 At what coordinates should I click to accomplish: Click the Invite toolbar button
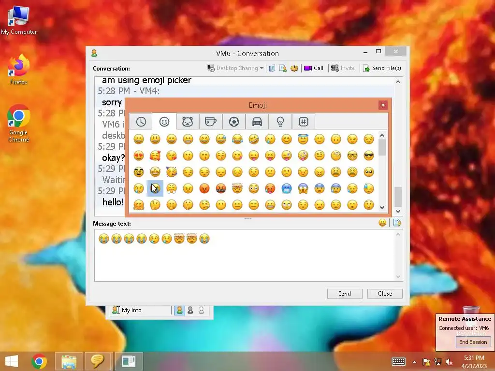tap(343, 68)
